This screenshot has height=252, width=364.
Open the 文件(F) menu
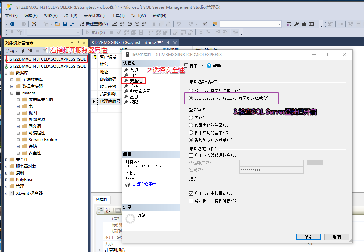click(11, 15)
